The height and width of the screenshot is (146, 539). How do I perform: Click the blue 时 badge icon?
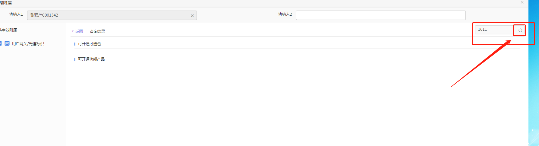click(x=7, y=43)
